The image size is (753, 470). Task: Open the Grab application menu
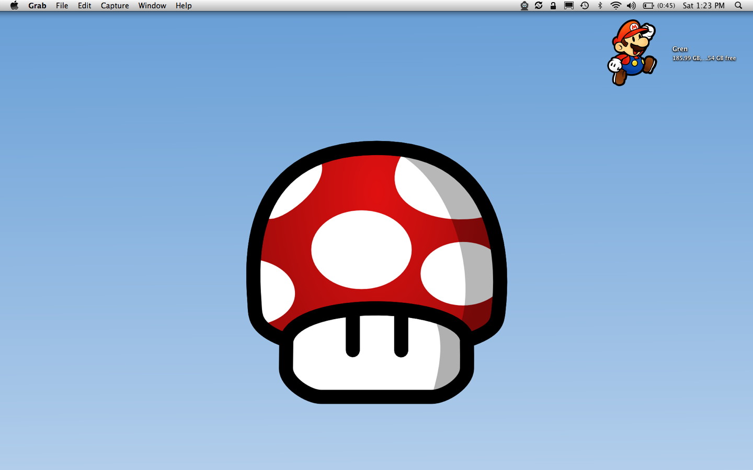[37, 6]
